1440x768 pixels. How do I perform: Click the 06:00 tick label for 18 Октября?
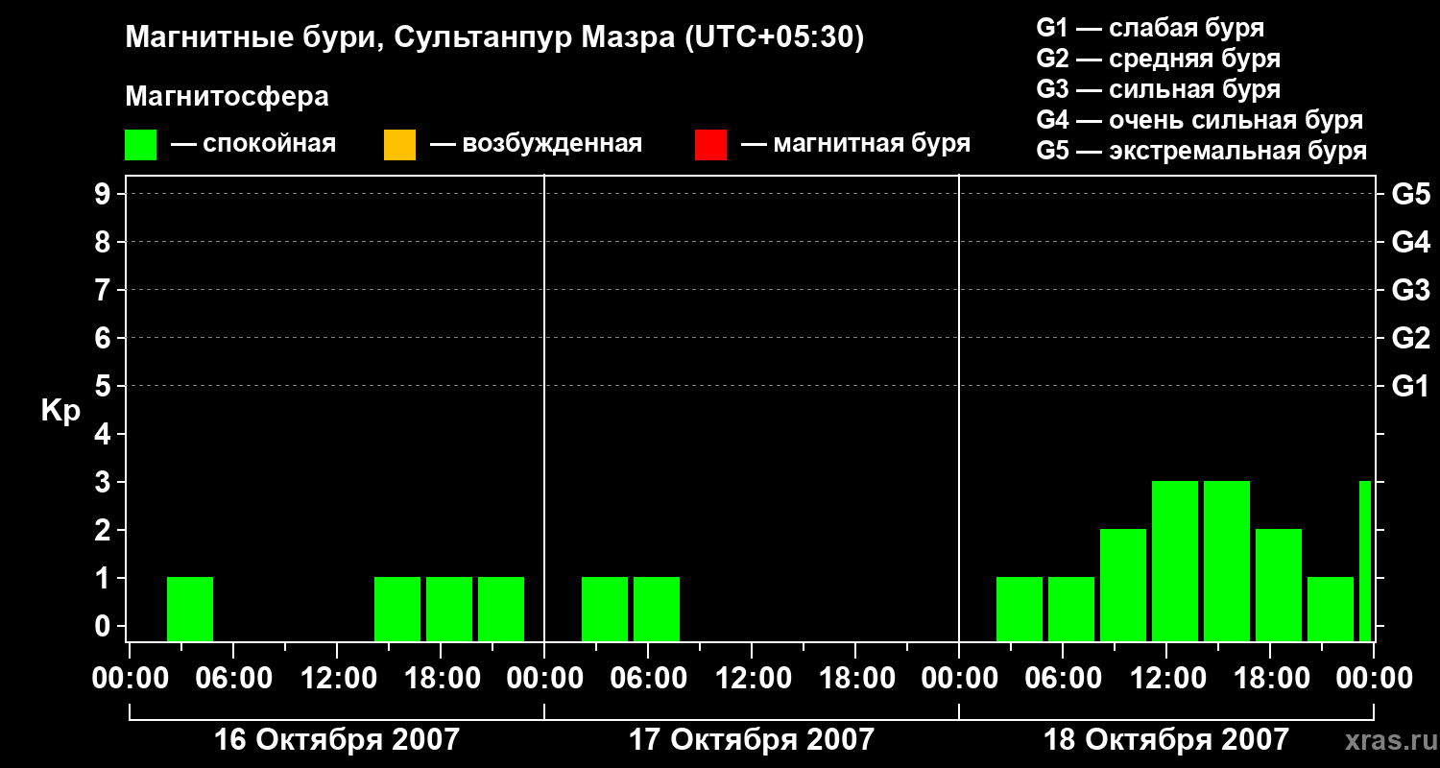tap(1062, 678)
